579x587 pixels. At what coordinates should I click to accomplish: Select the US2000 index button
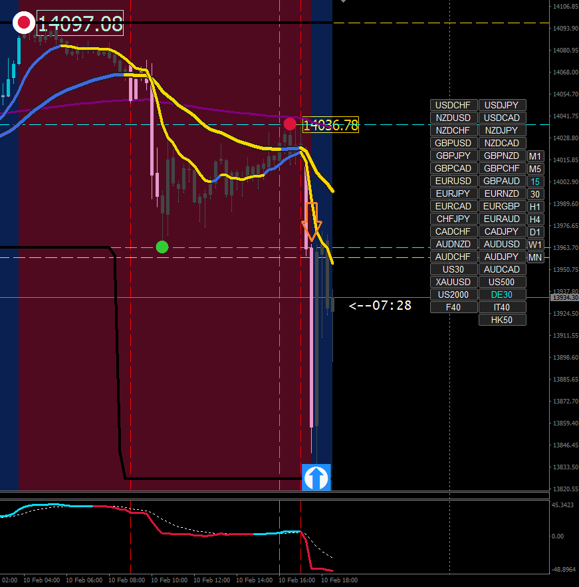(453, 294)
